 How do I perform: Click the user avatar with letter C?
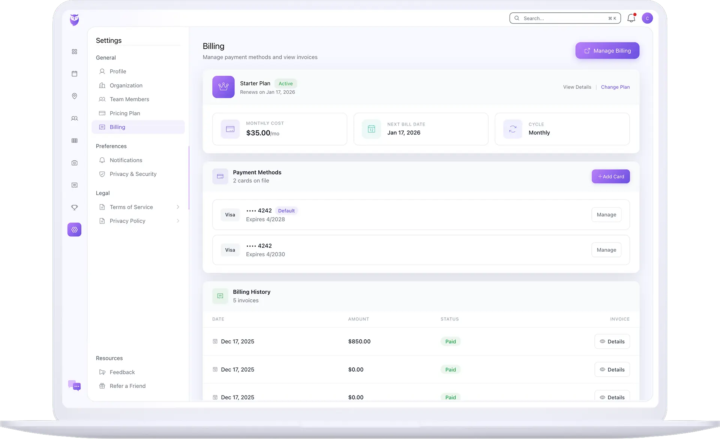tap(647, 18)
